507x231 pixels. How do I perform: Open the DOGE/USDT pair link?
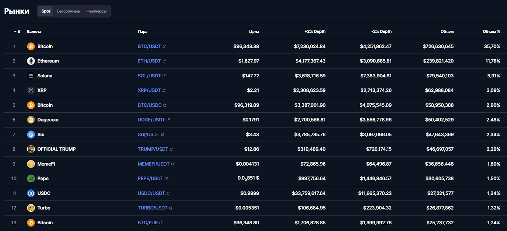151,120
